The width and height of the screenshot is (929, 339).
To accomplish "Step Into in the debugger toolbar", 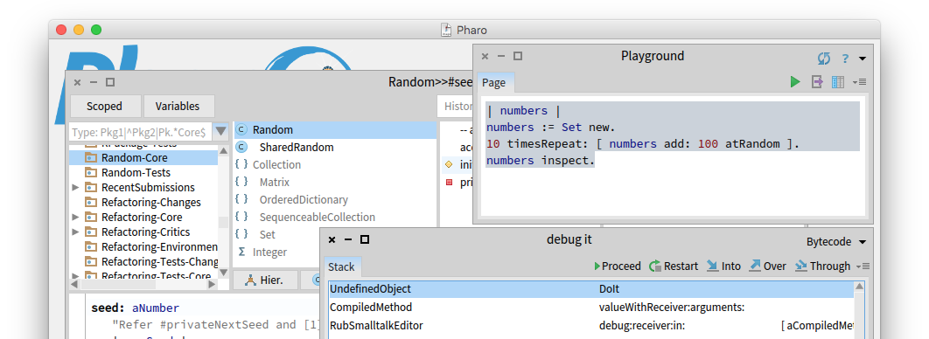I will click(x=723, y=266).
